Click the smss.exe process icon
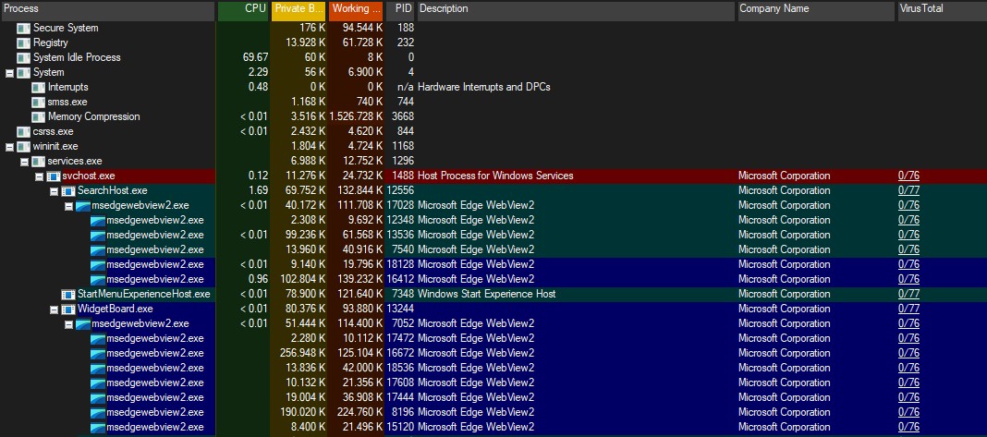987x437 pixels. click(x=39, y=102)
